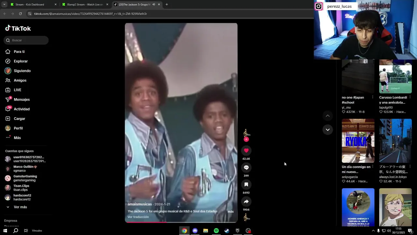Open Windows Start menu
The height and width of the screenshot is (235, 417).
point(5,231)
